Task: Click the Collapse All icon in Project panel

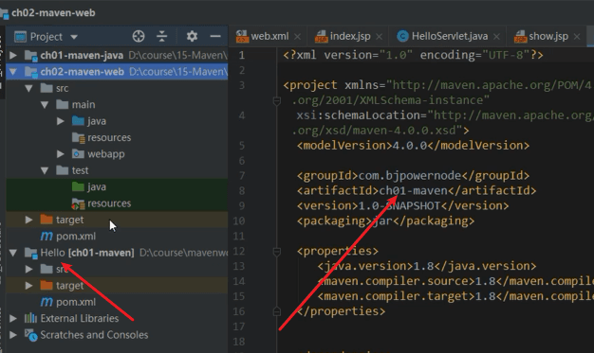Action: click(161, 36)
